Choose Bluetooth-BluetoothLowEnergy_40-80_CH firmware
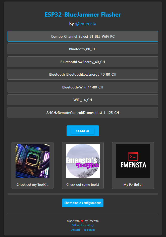 click(x=83, y=74)
